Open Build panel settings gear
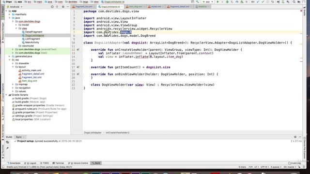 click(x=295, y=137)
